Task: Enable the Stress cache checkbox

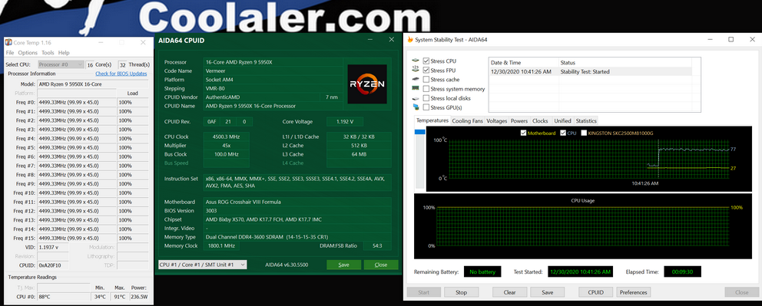Action: coord(426,80)
